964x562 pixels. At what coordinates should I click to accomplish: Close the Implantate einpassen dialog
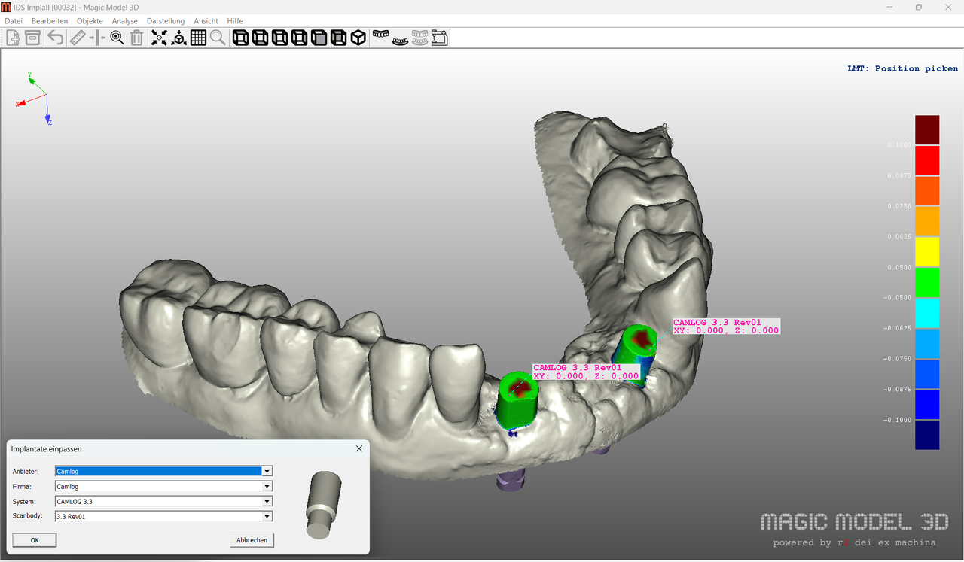point(359,449)
